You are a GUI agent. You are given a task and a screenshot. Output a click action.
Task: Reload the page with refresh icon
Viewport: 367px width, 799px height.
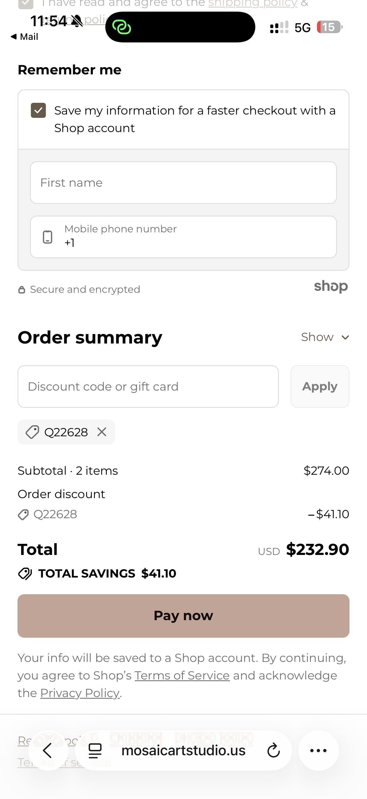click(273, 751)
